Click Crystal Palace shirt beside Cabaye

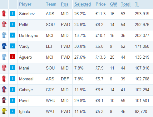tap(4, 89)
